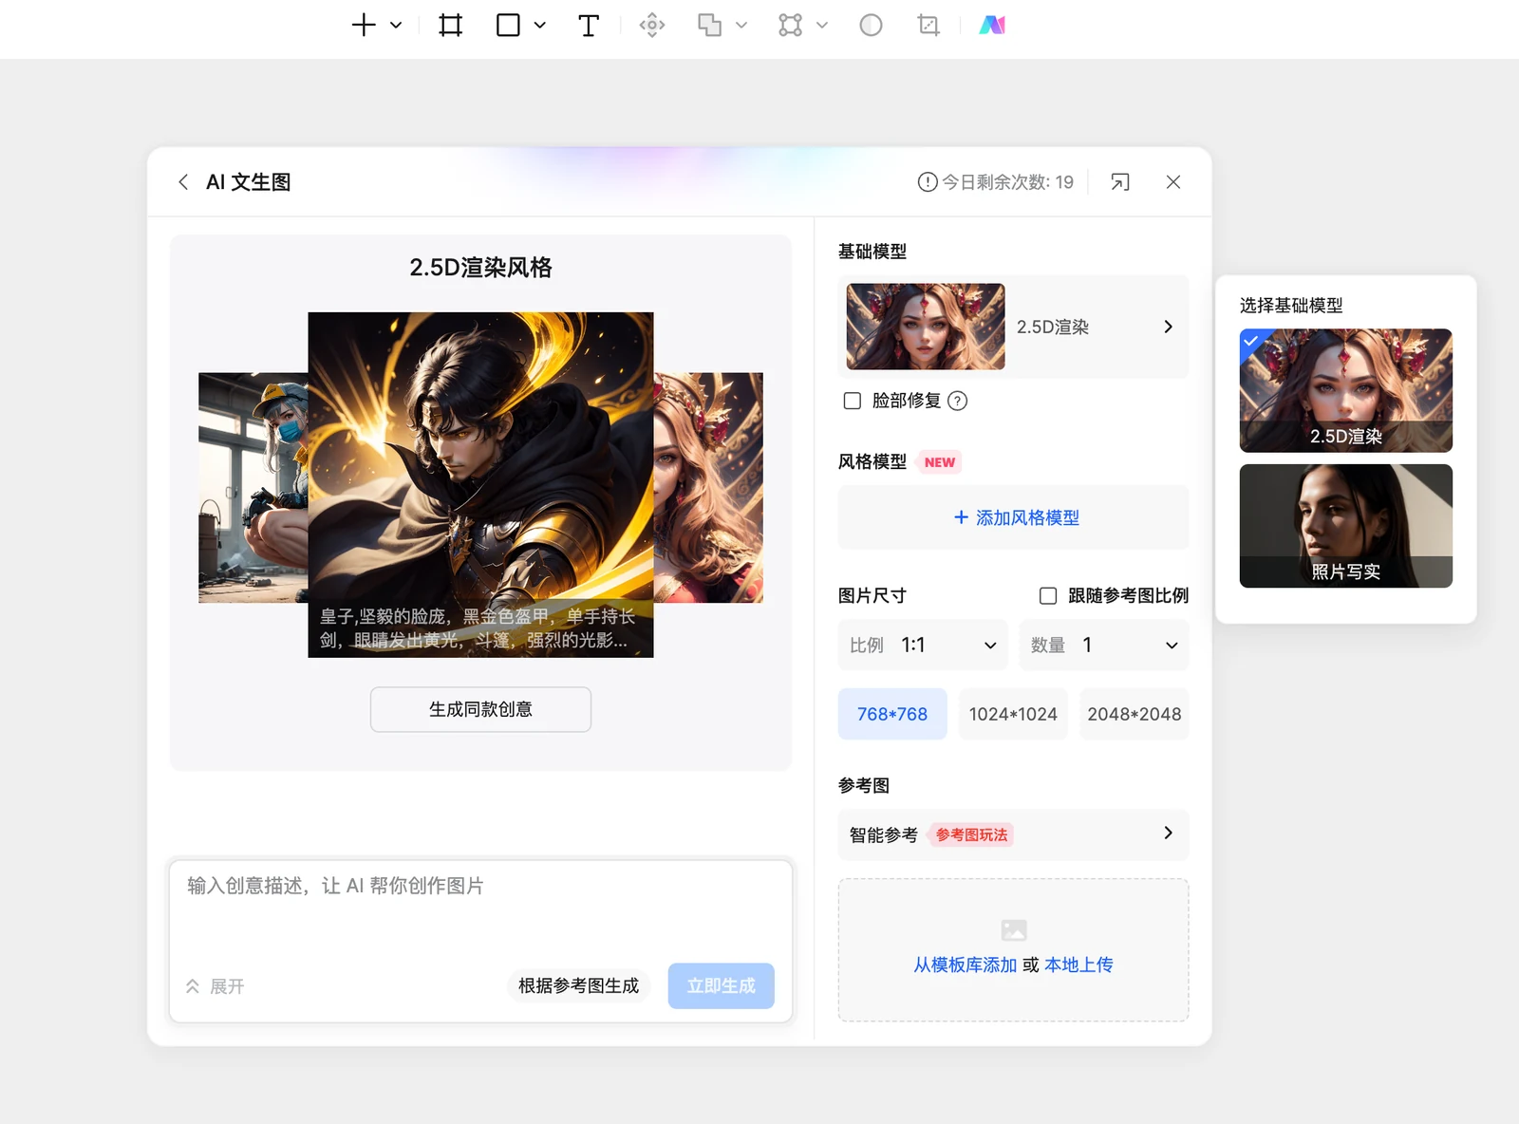
Task: Click the help icon next to 脸部修复
Action: (958, 401)
